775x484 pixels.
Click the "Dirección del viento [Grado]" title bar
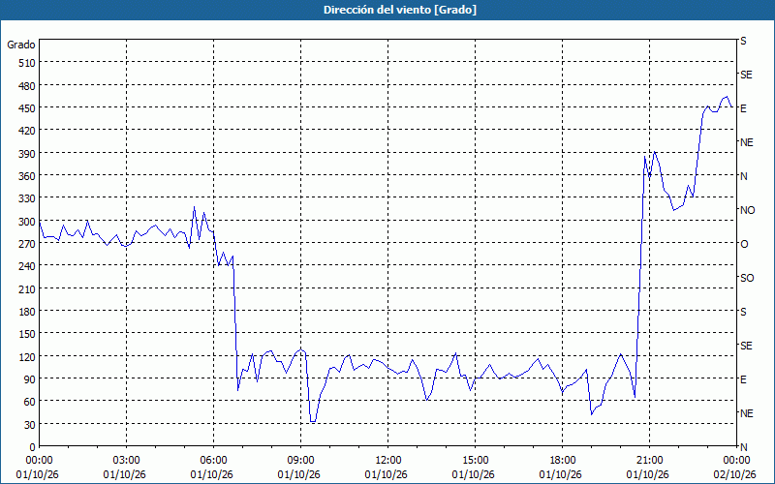click(387, 10)
